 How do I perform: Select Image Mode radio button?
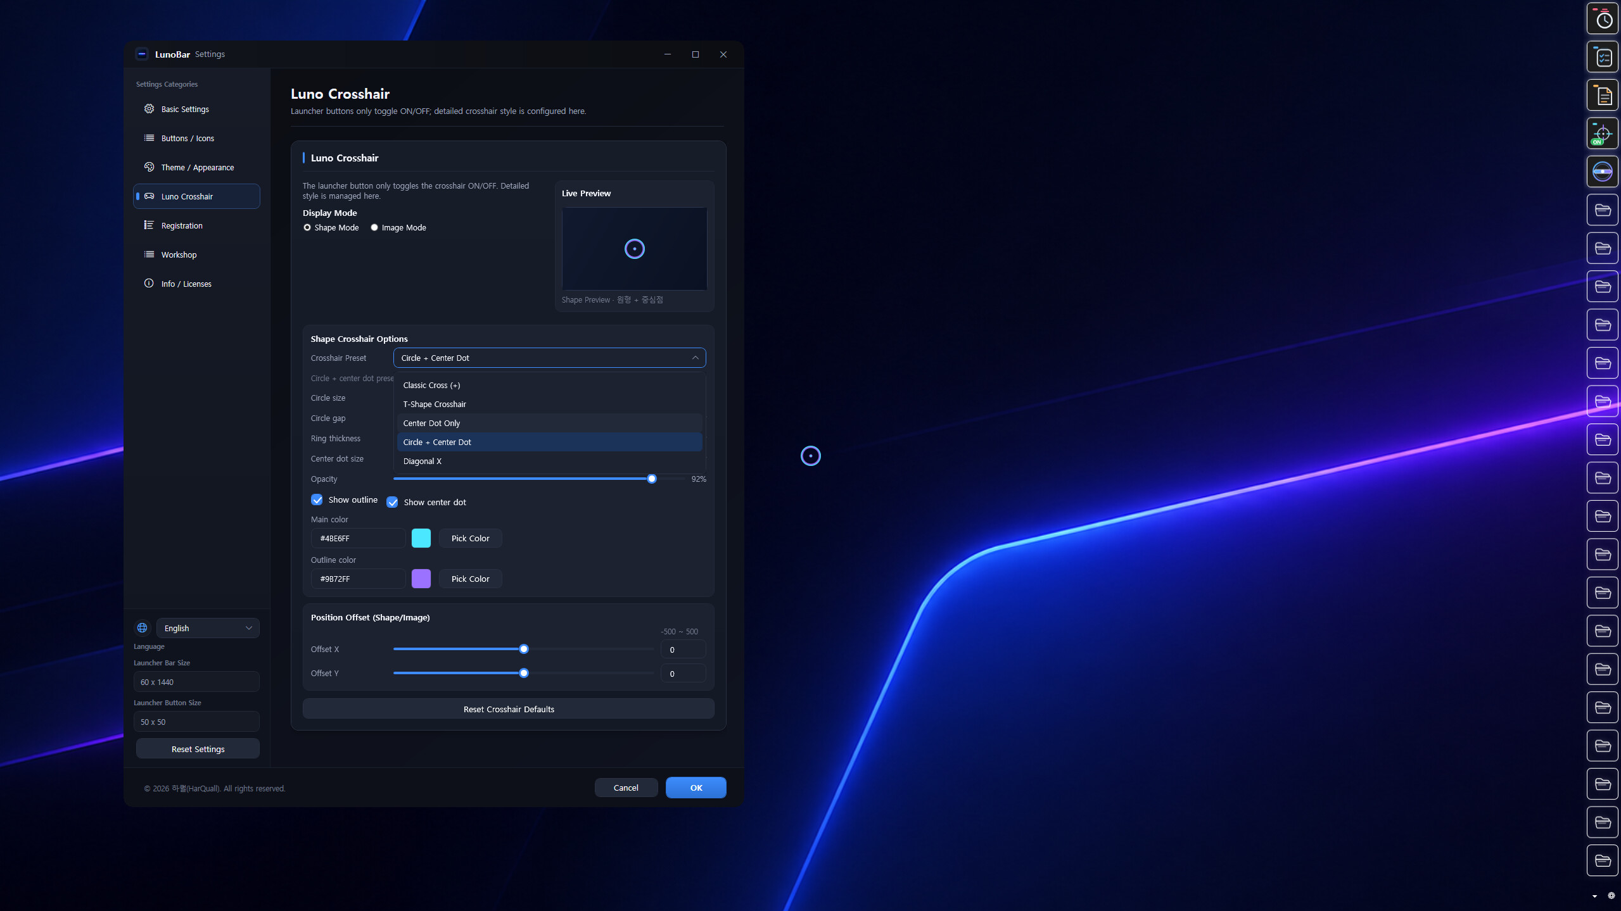pos(374,228)
